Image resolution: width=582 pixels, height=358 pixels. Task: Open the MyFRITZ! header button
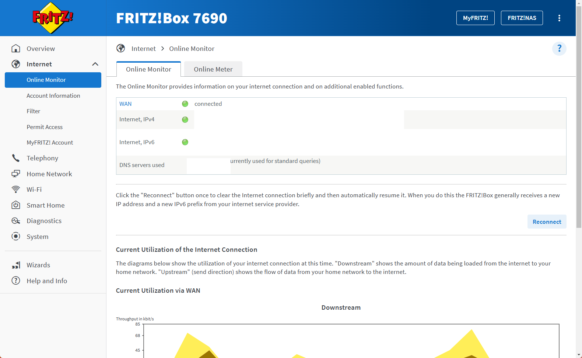click(475, 18)
